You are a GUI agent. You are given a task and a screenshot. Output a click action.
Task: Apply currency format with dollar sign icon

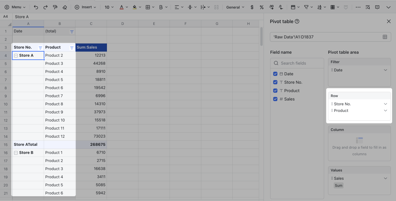(x=252, y=7)
